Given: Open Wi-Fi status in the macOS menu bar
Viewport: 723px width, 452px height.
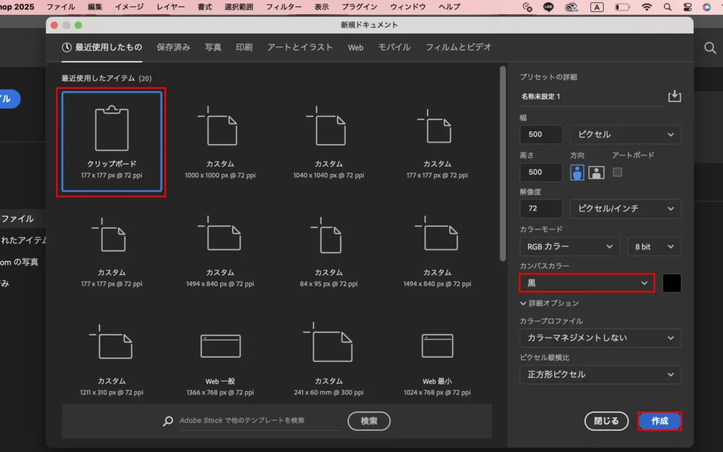Looking at the screenshot, I should tap(647, 7).
